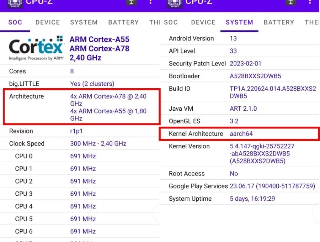Select Kernel Version value starting "5.4.147-qgki"

[x=262, y=154]
